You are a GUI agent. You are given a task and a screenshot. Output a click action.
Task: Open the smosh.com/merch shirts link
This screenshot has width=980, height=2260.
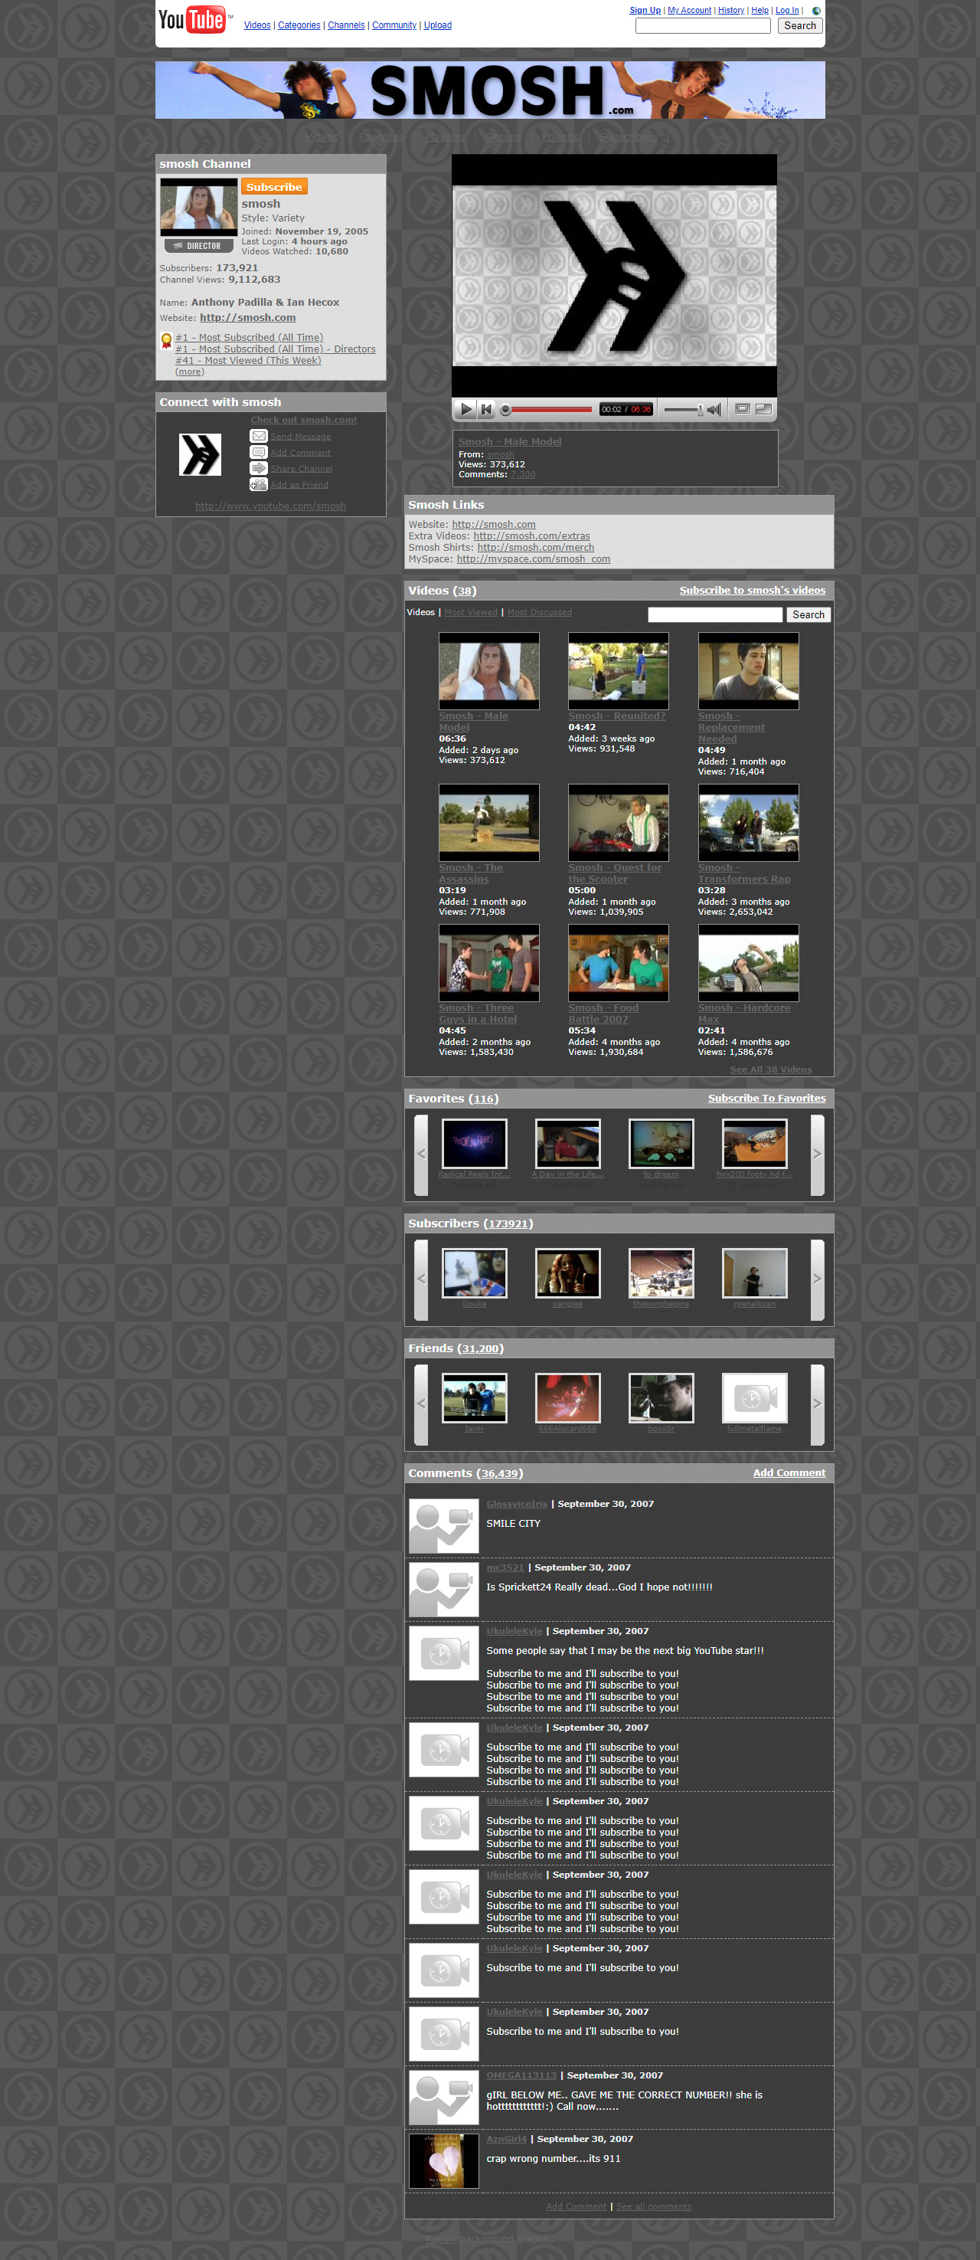pyautogui.click(x=534, y=548)
